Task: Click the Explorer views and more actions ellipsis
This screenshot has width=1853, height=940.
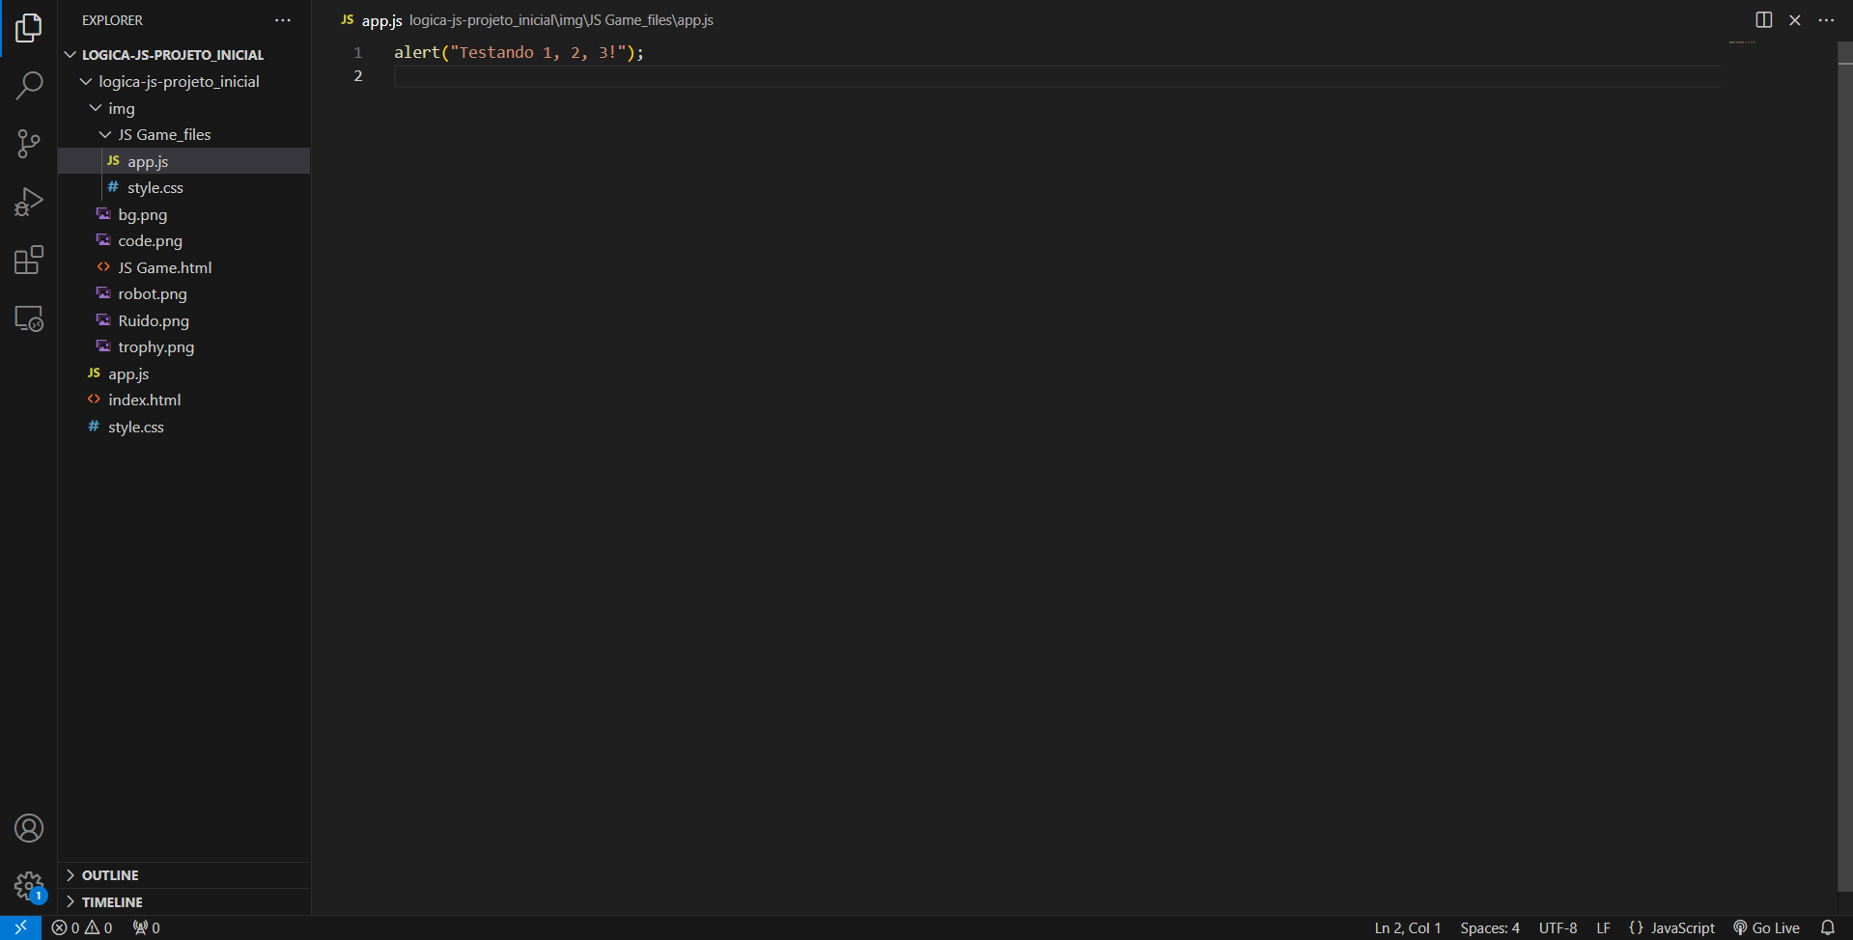Action: pos(283,20)
